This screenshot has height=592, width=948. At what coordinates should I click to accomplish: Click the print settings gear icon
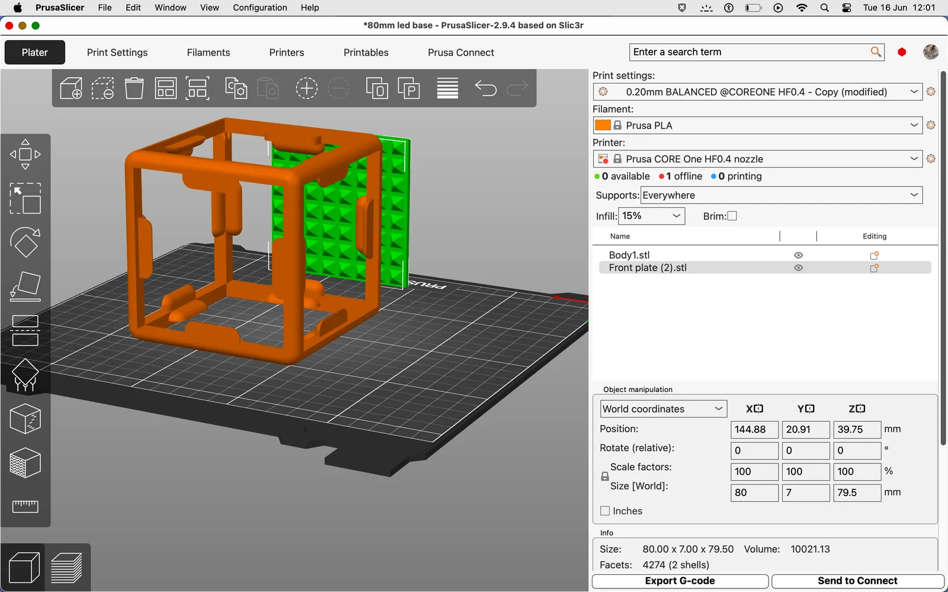(x=931, y=92)
